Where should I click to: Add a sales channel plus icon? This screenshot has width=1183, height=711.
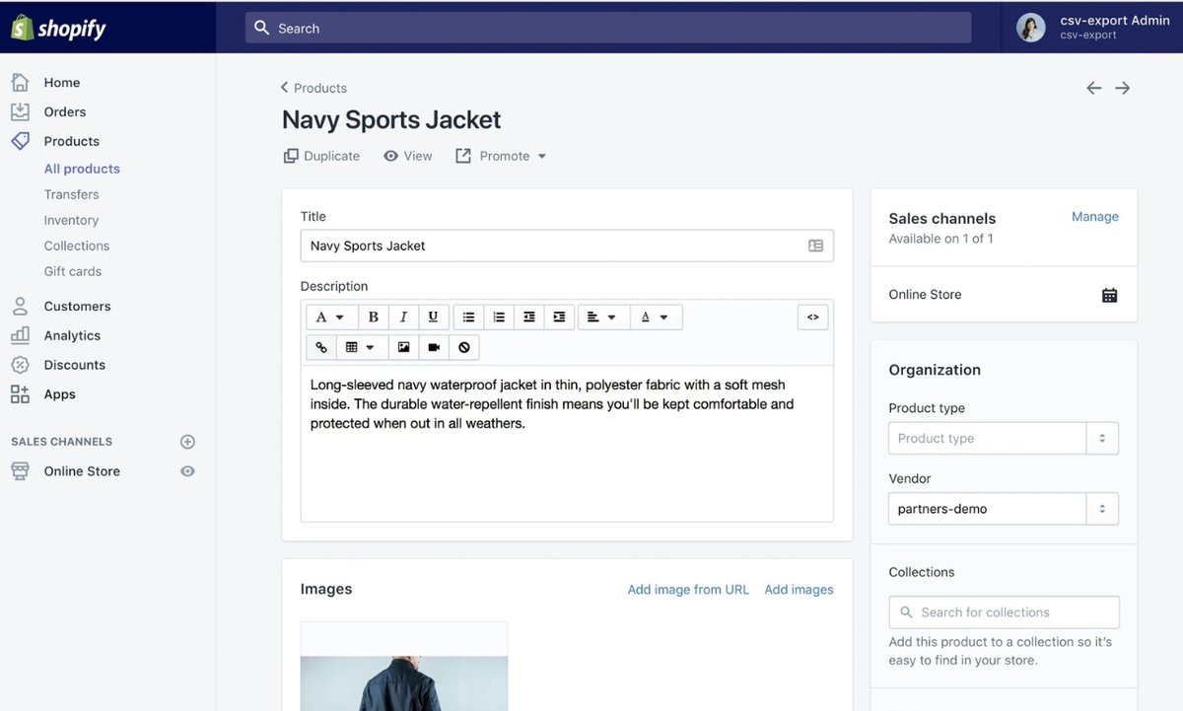click(x=187, y=442)
